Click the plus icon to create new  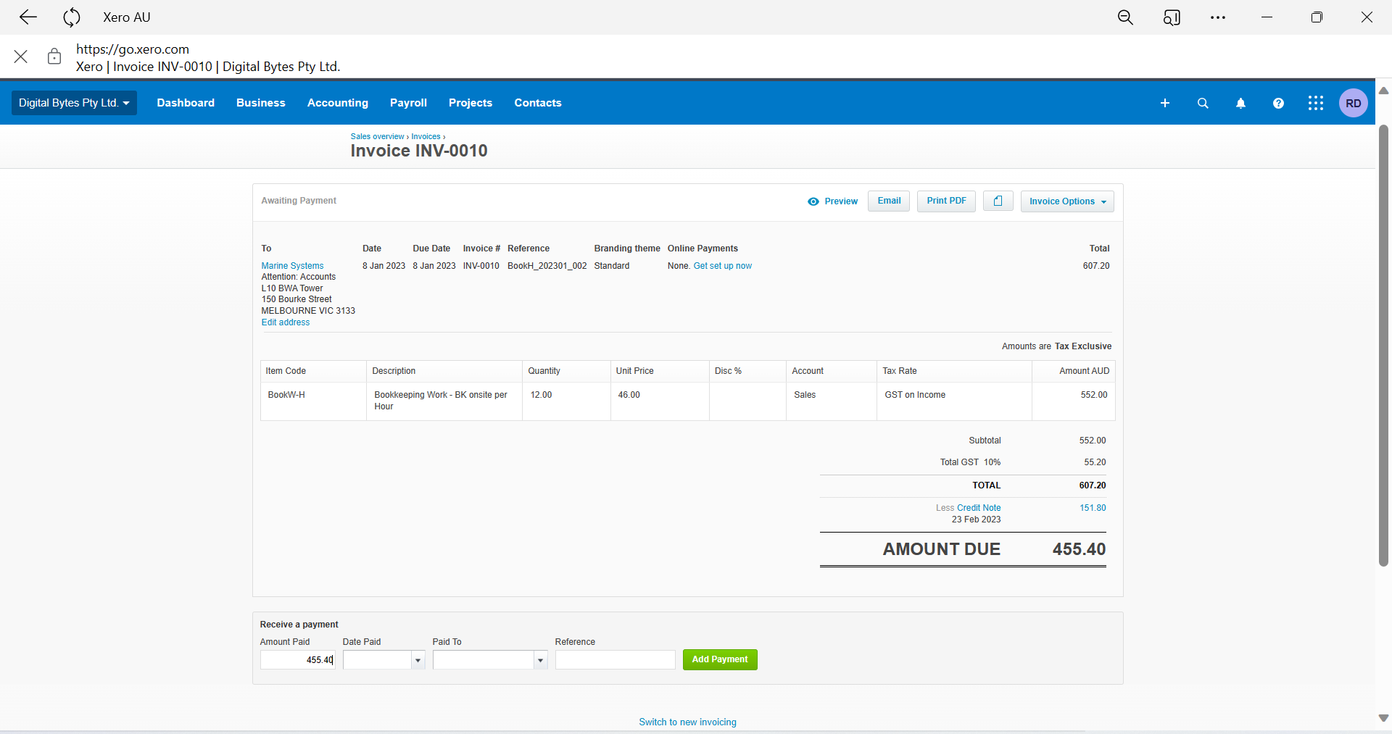1165,103
